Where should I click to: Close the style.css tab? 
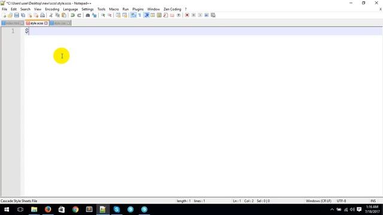coord(68,23)
